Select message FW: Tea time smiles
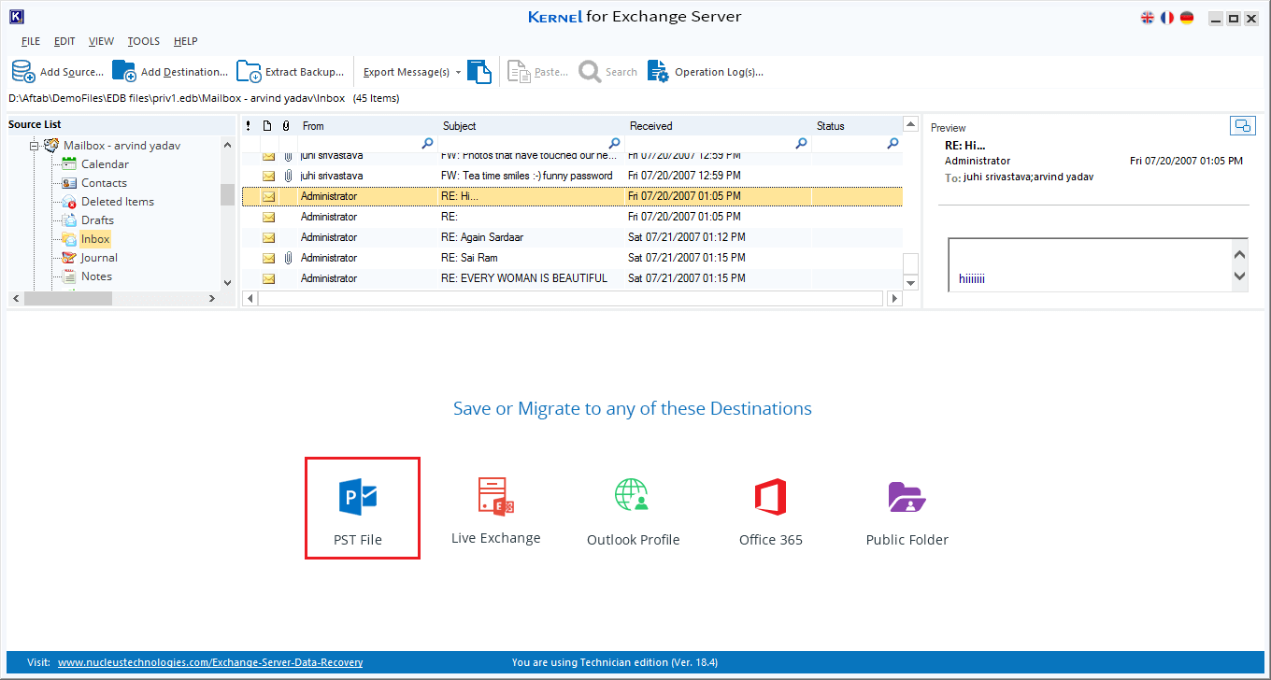1271x680 pixels. coord(572,176)
